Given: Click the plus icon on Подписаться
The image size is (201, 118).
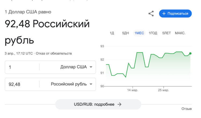Looking at the screenshot, I should click(x=164, y=14).
